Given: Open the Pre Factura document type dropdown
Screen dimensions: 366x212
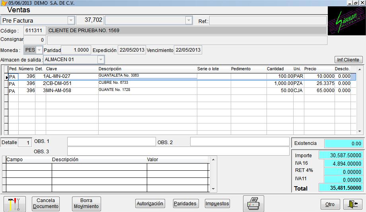Looking at the screenshot, I should (71, 21).
